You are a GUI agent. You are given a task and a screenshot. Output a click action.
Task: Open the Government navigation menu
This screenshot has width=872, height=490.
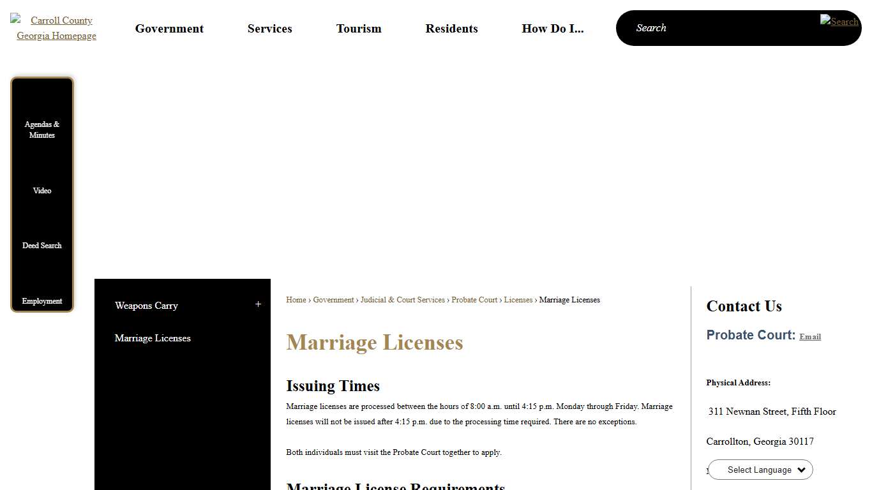[169, 28]
